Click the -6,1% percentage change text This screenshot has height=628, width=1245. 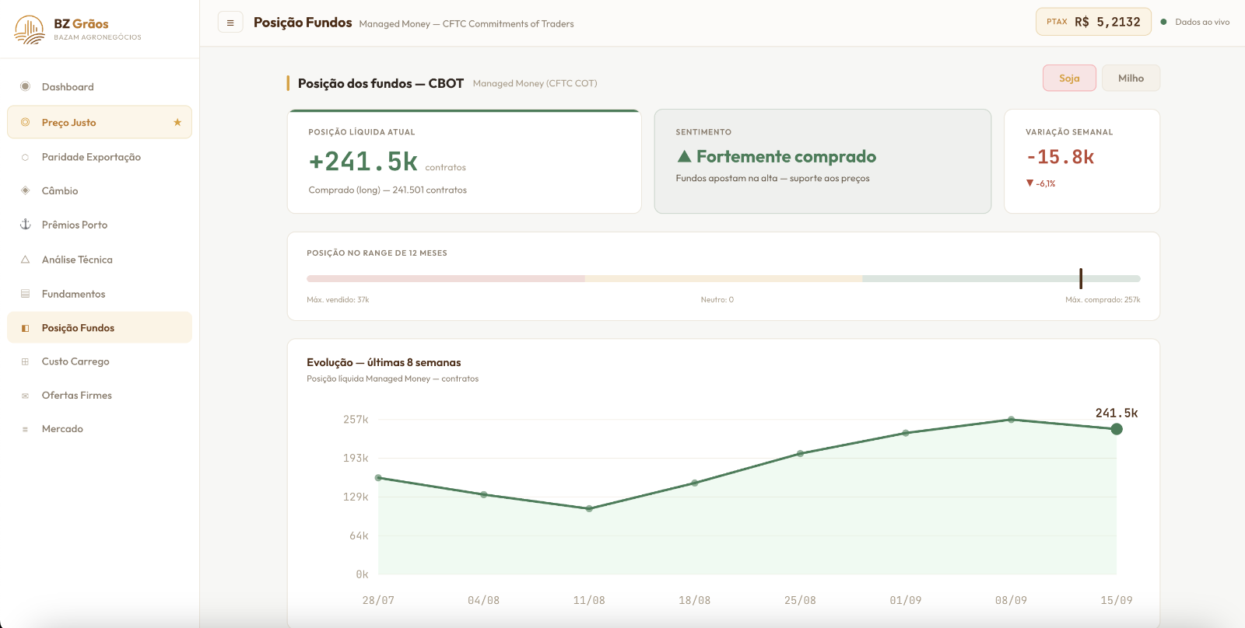pyautogui.click(x=1046, y=183)
